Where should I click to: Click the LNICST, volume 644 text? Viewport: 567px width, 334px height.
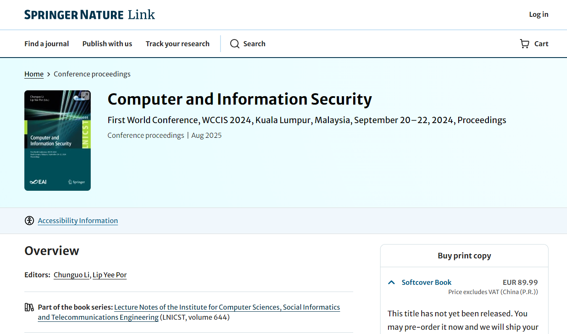(x=195, y=317)
